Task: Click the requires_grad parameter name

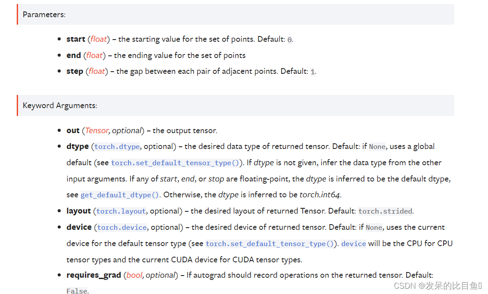Action: point(94,275)
